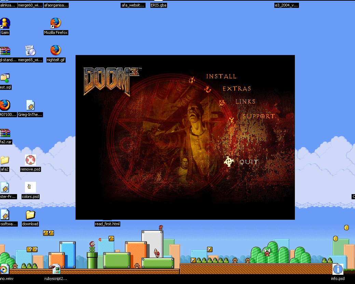
Task: Click the merge60_wi... file label
Action: pyautogui.click(x=30, y=5)
